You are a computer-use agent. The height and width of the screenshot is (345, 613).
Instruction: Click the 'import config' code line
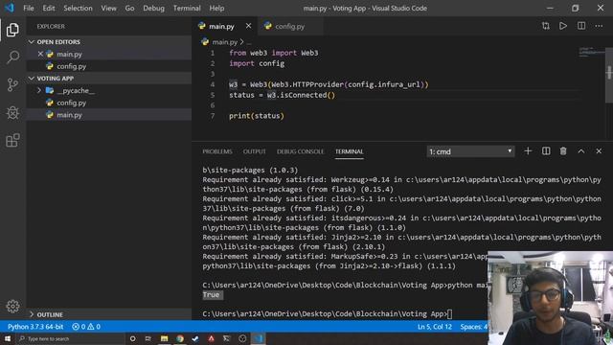257,63
